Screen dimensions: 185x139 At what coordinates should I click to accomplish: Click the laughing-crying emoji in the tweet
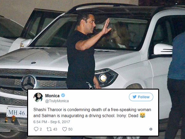pyautogui.click(x=142, y=115)
